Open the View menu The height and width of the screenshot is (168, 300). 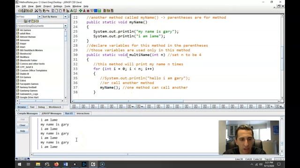click(30, 6)
